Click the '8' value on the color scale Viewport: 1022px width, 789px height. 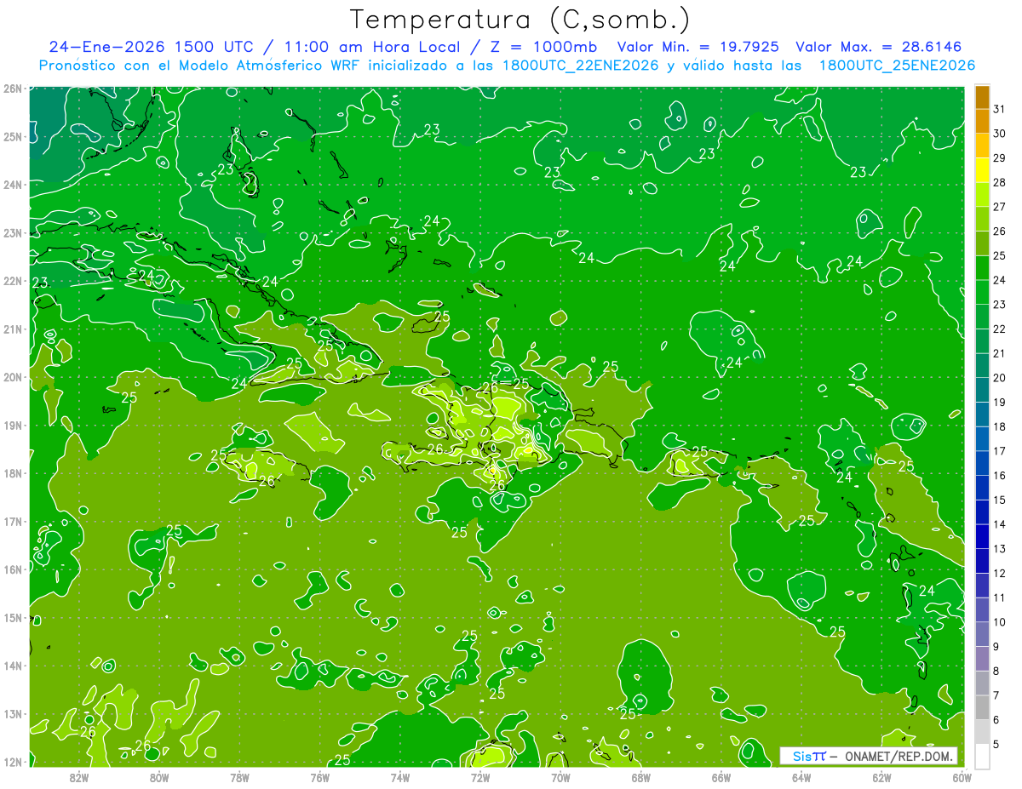(x=996, y=671)
